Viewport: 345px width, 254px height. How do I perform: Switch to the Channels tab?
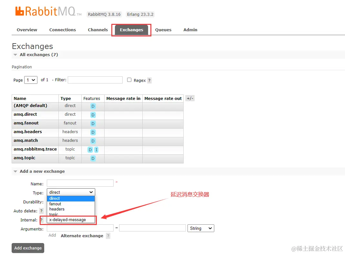[98, 30]
